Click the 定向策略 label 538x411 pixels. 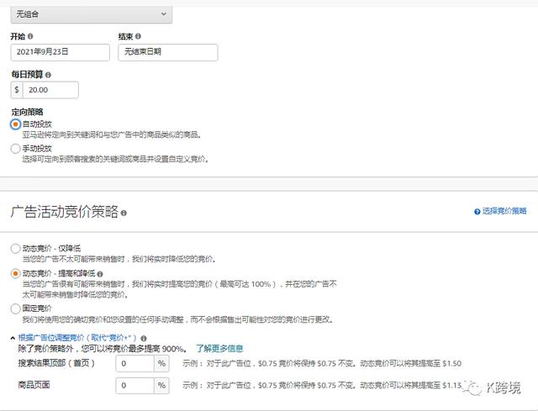(x=27, y=112)
